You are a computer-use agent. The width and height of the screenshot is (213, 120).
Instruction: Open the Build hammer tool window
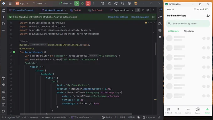[x=4, y=78]
